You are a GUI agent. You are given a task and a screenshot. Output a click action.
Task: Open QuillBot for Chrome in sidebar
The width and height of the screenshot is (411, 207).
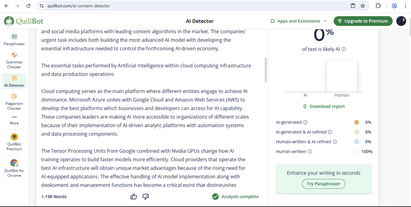tap(14, 168)
